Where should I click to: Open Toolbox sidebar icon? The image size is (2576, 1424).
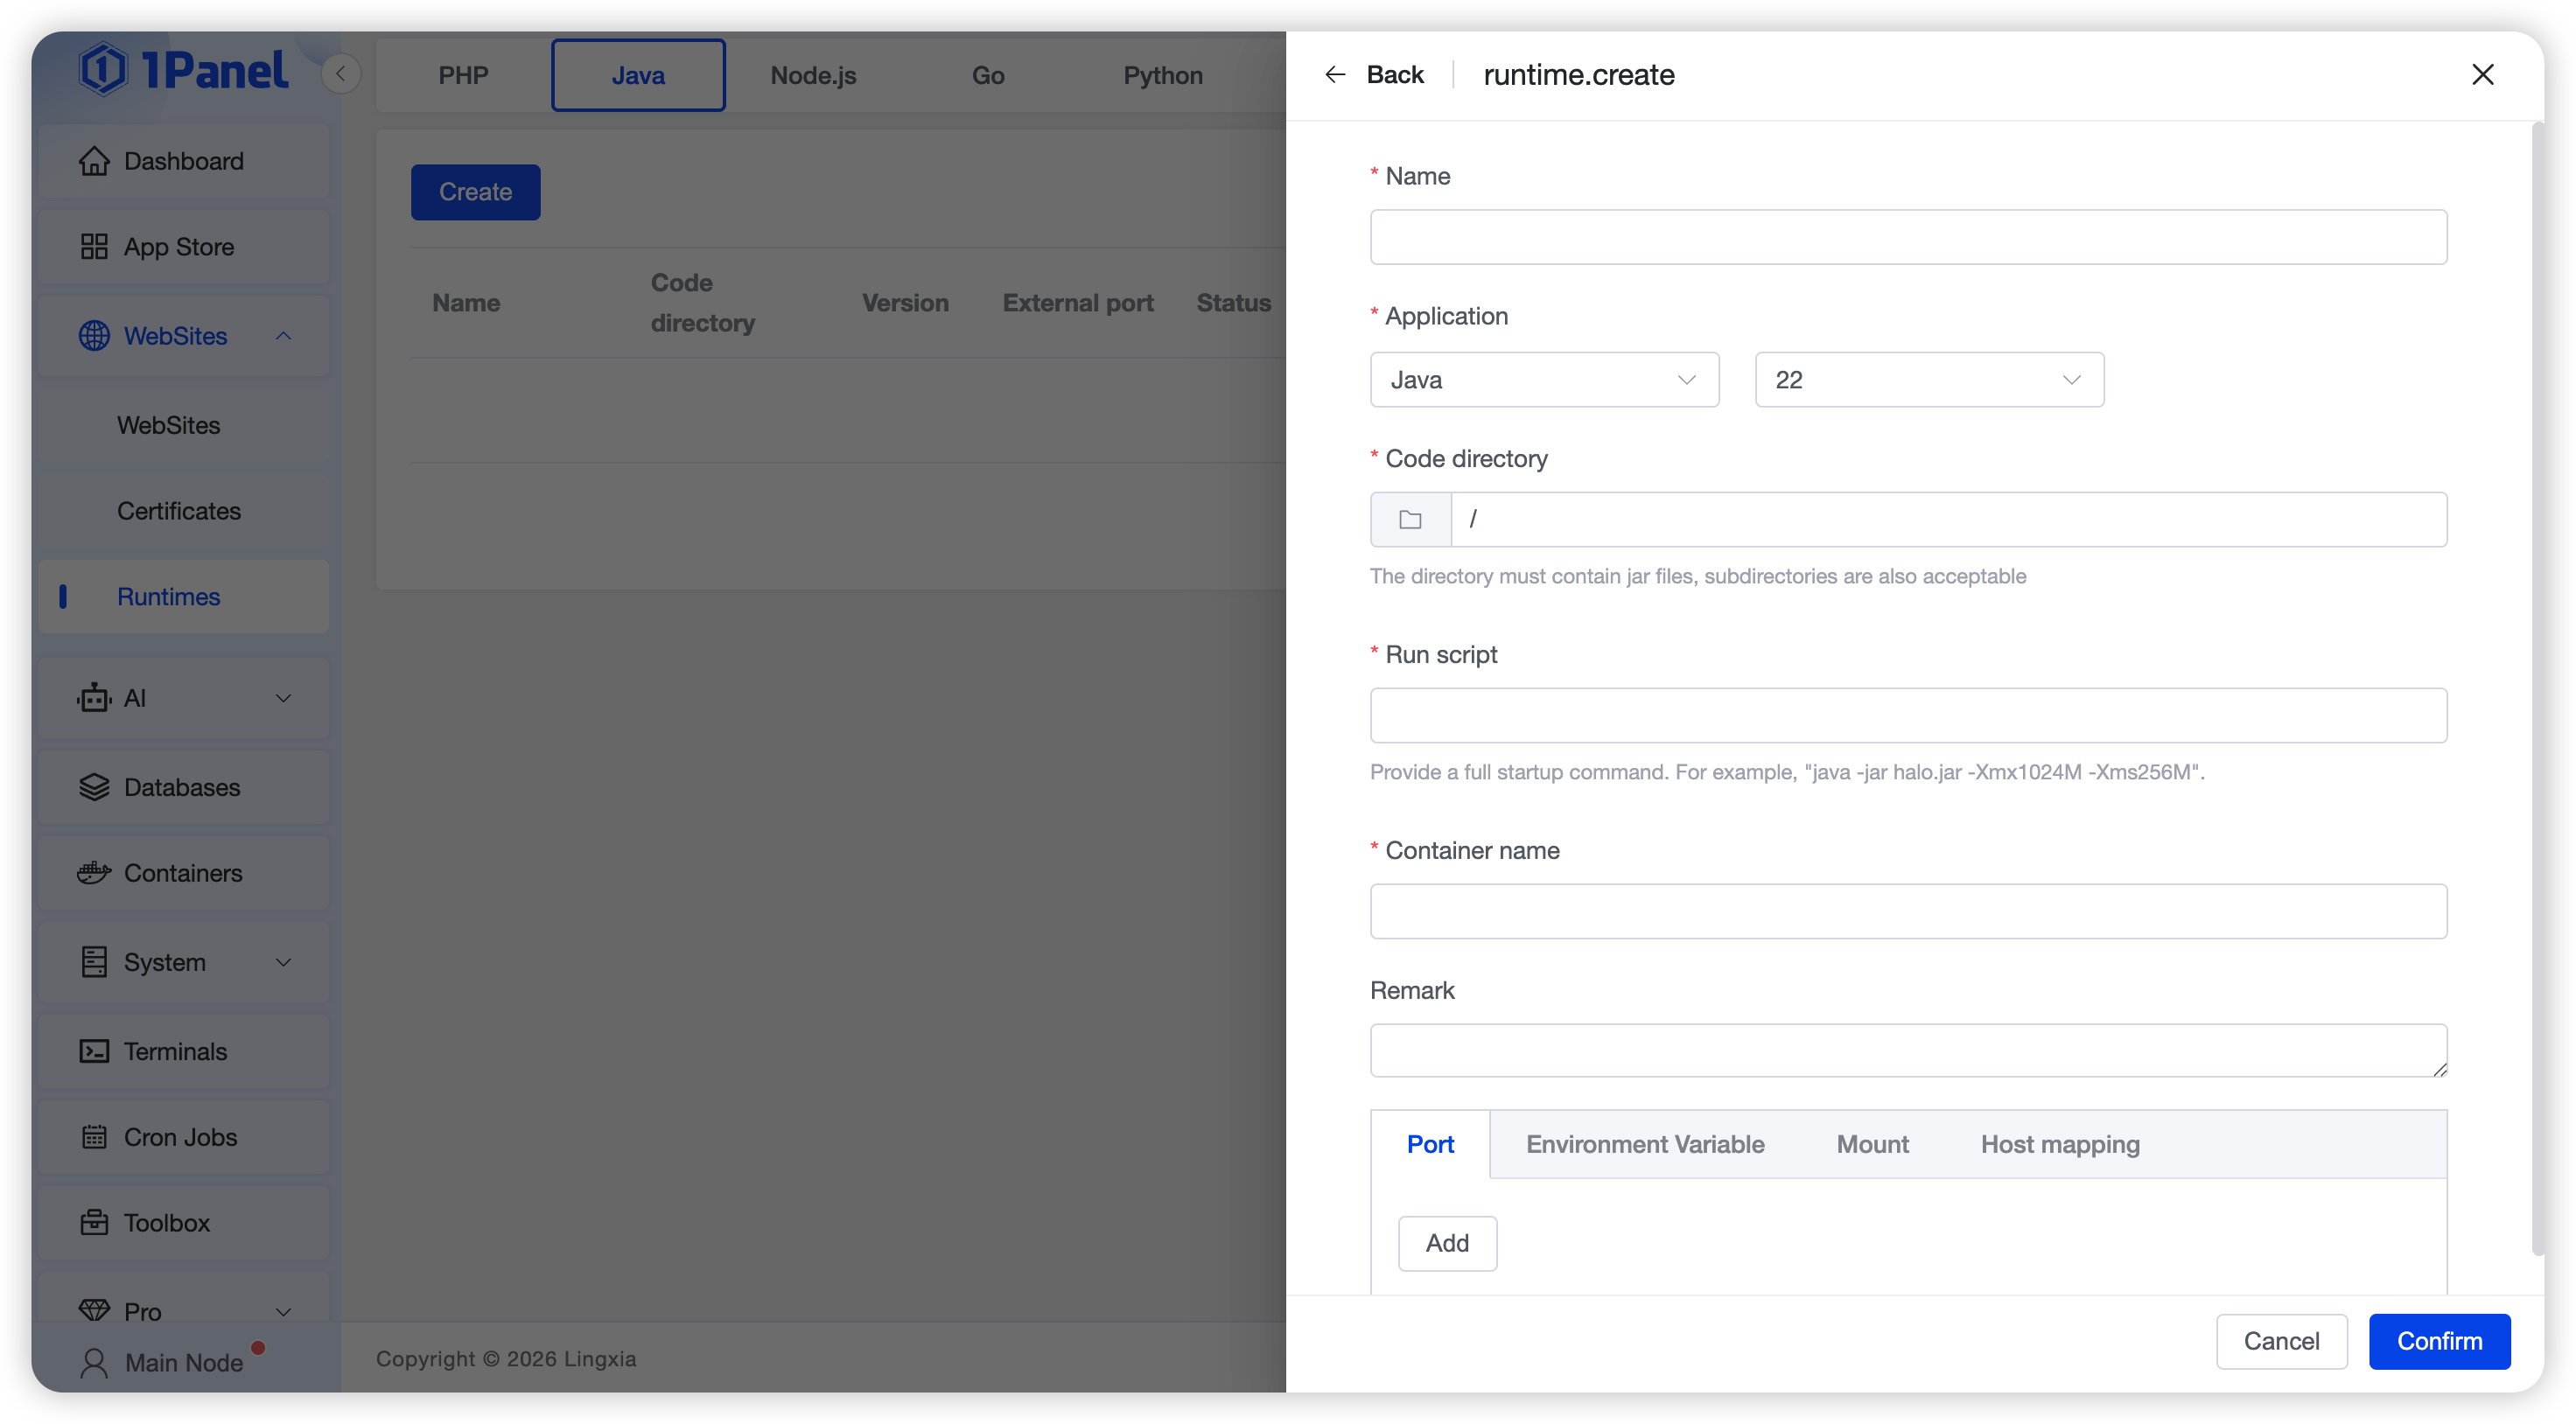94,1222
